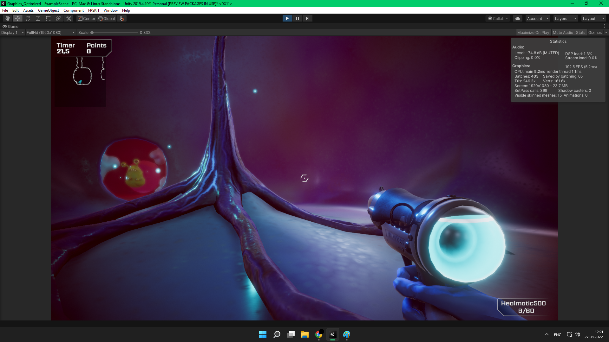Select the Rotate tool
Screen dimensions: 609x342
tap(28, 18)
